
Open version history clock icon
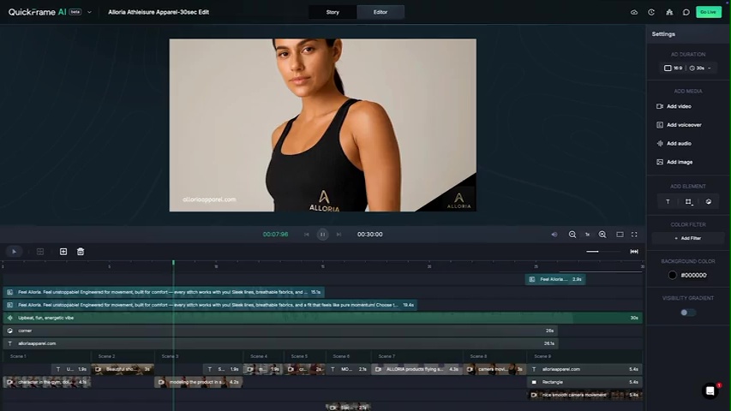point(651,12)
